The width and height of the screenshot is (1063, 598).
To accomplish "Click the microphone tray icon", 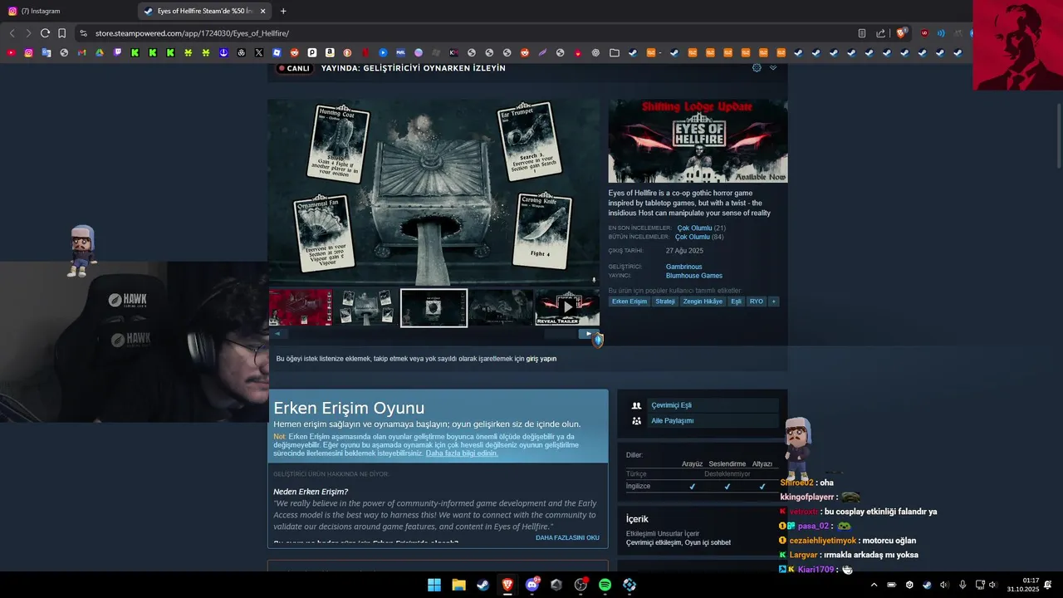I will coord(963,585).
